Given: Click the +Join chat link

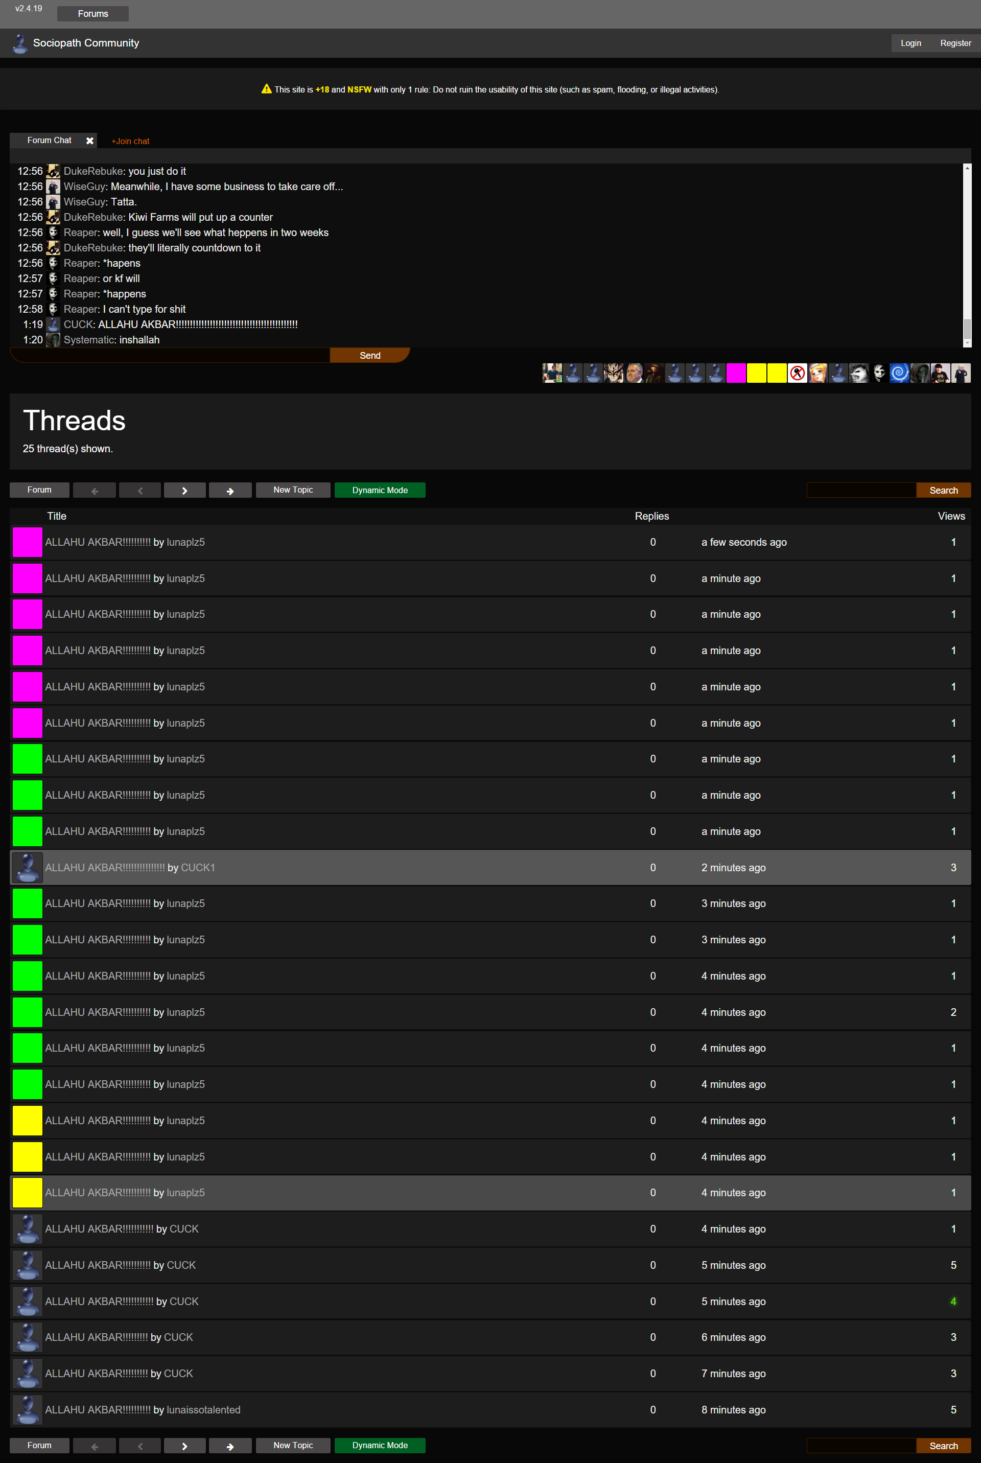Looking at the screenshot, I should point(130,142).
